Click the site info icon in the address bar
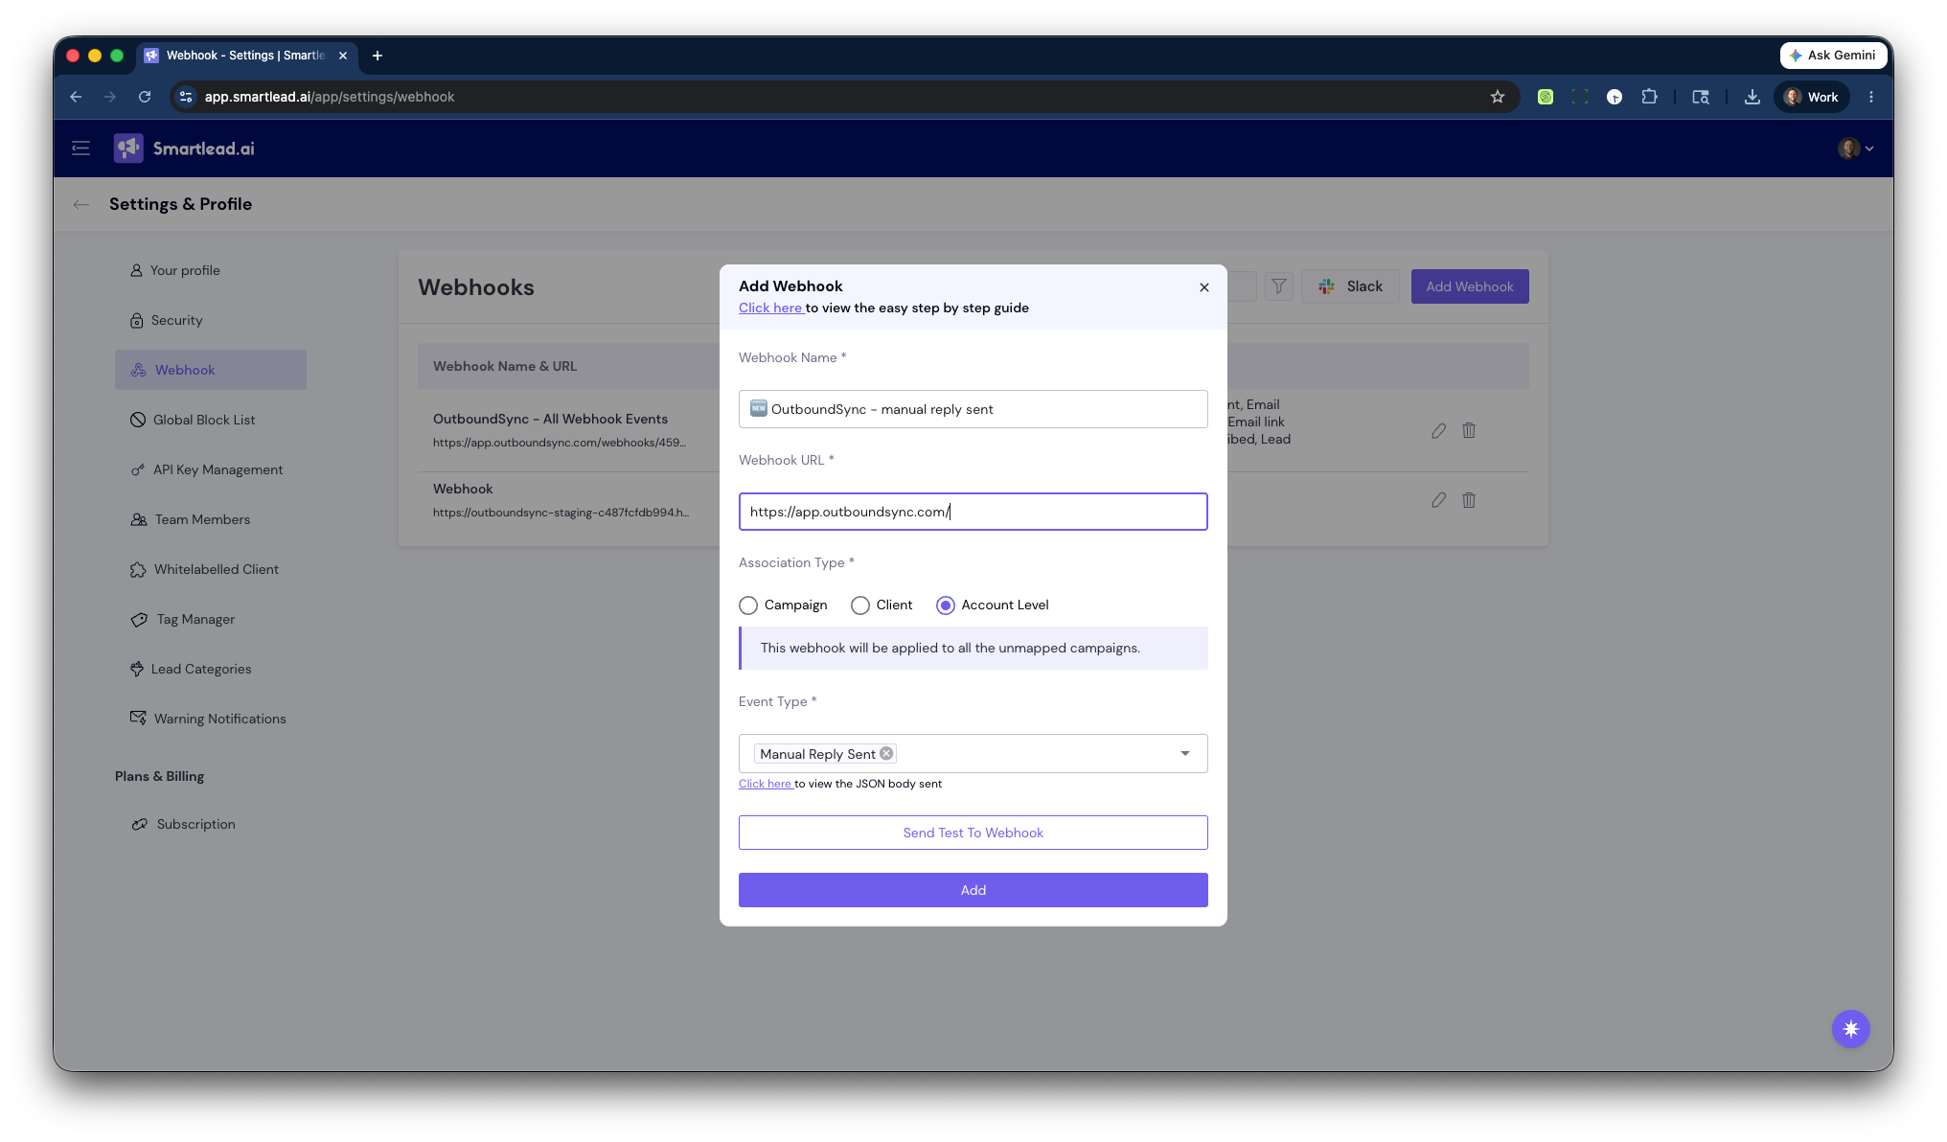The image size is (1947, 1142). point(186,97)
